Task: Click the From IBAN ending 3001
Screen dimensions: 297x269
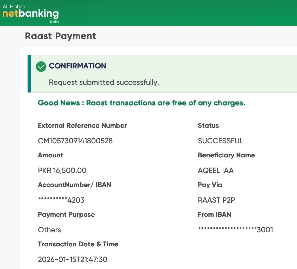Action: pos(235,230)
